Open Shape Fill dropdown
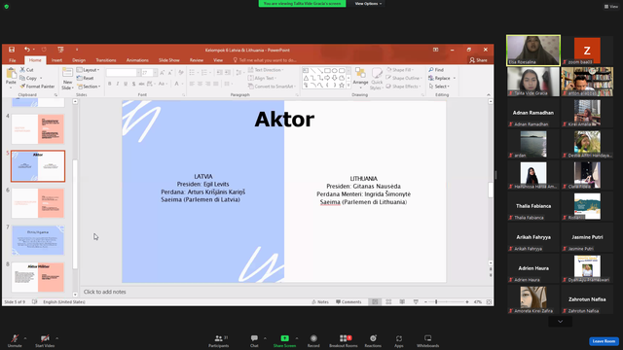Screen dimensions: 623x350 [400, 70]
